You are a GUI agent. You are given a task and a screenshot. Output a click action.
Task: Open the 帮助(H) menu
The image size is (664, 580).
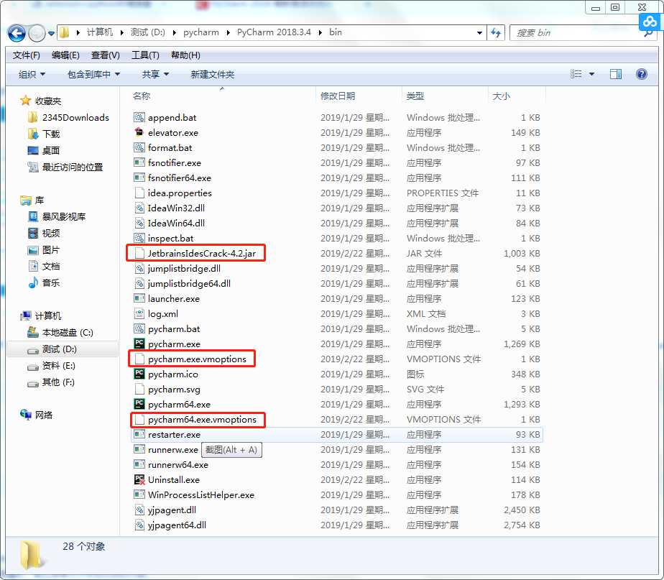[x=185, y=55]
